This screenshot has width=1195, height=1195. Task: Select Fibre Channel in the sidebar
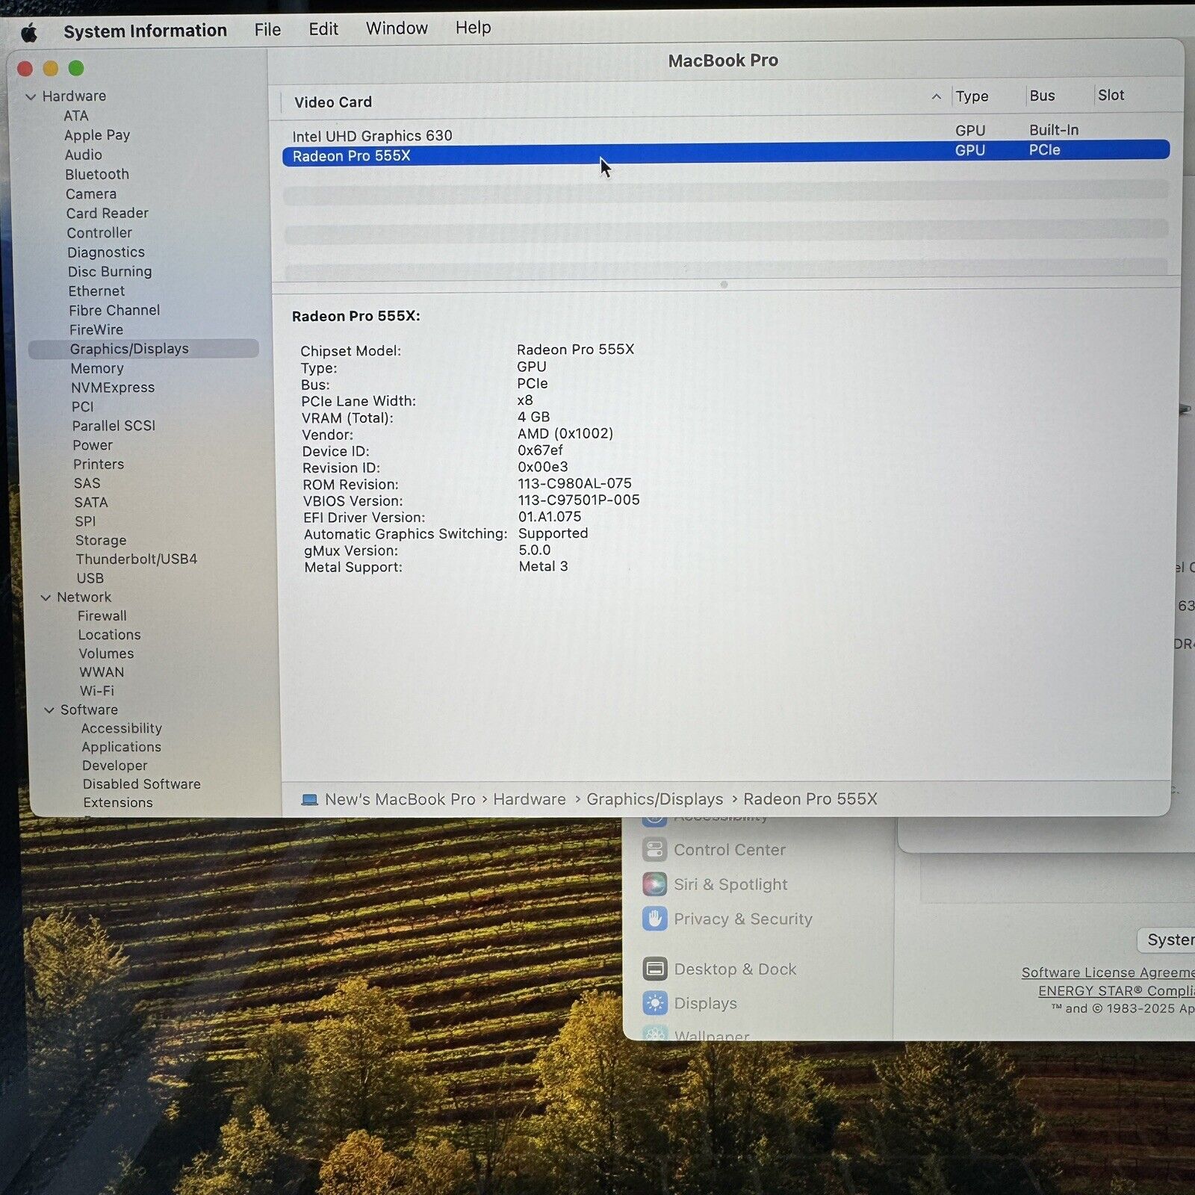click(x=114, y=310)
